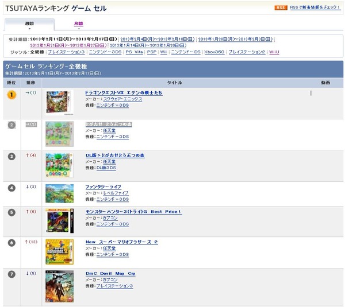
Task: Open DmC Devil May Cry title link
Action: point(110,274)
